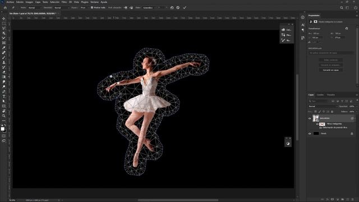Screen dimensions: 359x202
Task: Click lock icon on Fondo layer
Action: click(352, 134)
